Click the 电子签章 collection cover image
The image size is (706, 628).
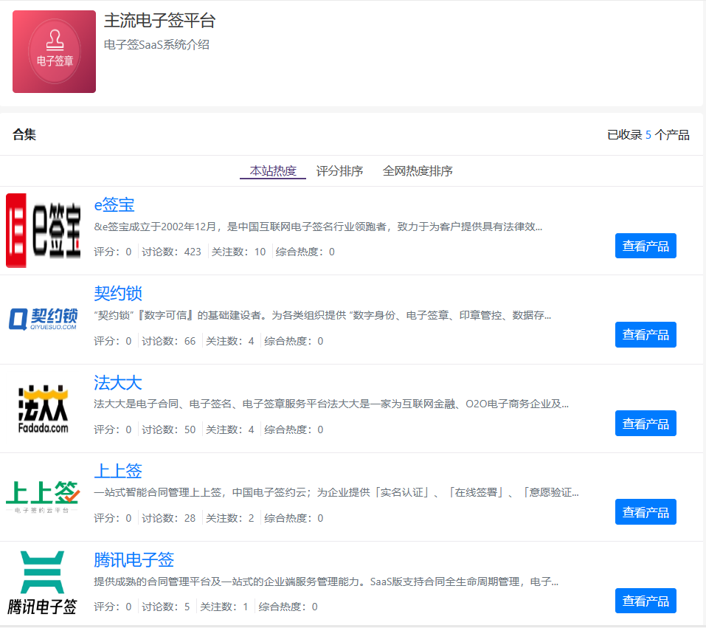(54, 52)
